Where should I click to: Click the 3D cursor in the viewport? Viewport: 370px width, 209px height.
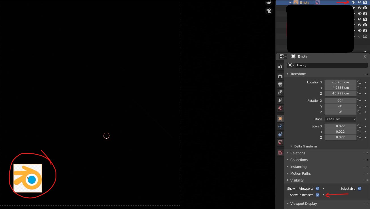tap(106, 136)
